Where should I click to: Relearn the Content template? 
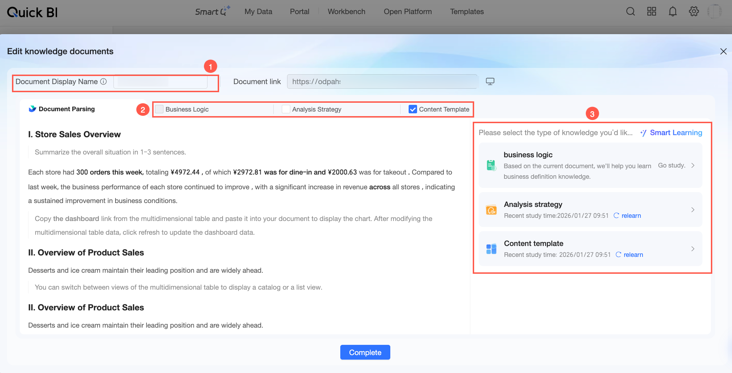(x=629, y=255)
